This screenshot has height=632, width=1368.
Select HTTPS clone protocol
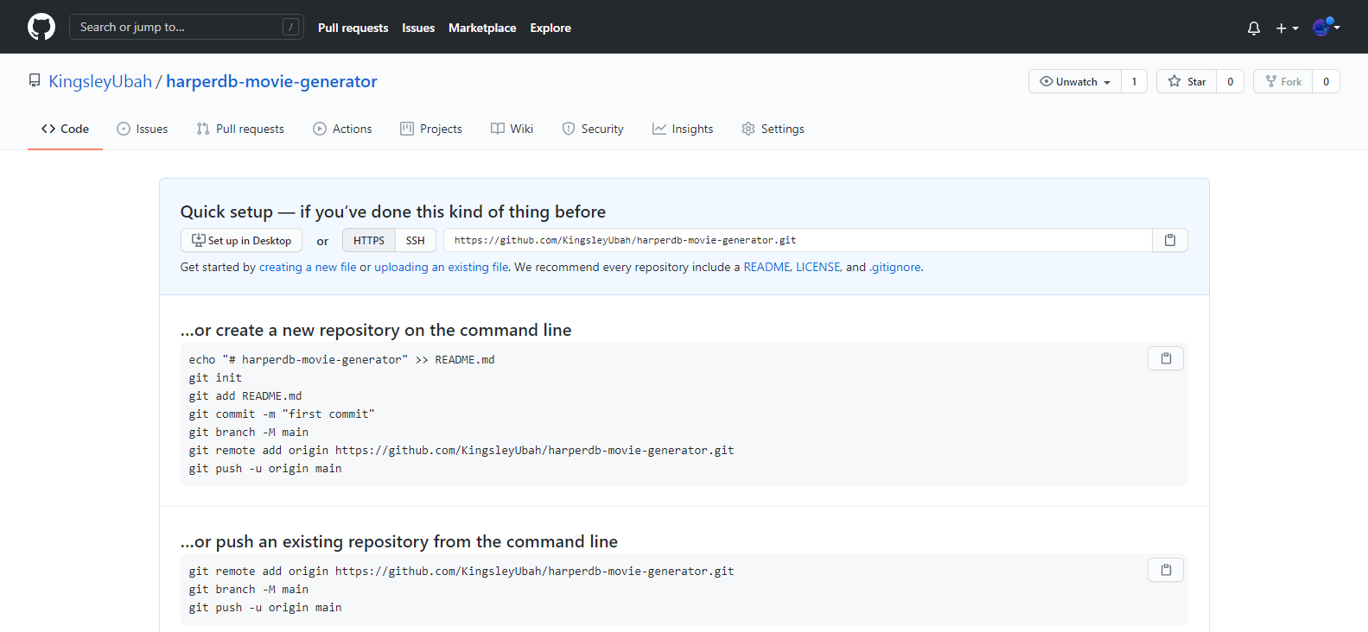point(369,240)
